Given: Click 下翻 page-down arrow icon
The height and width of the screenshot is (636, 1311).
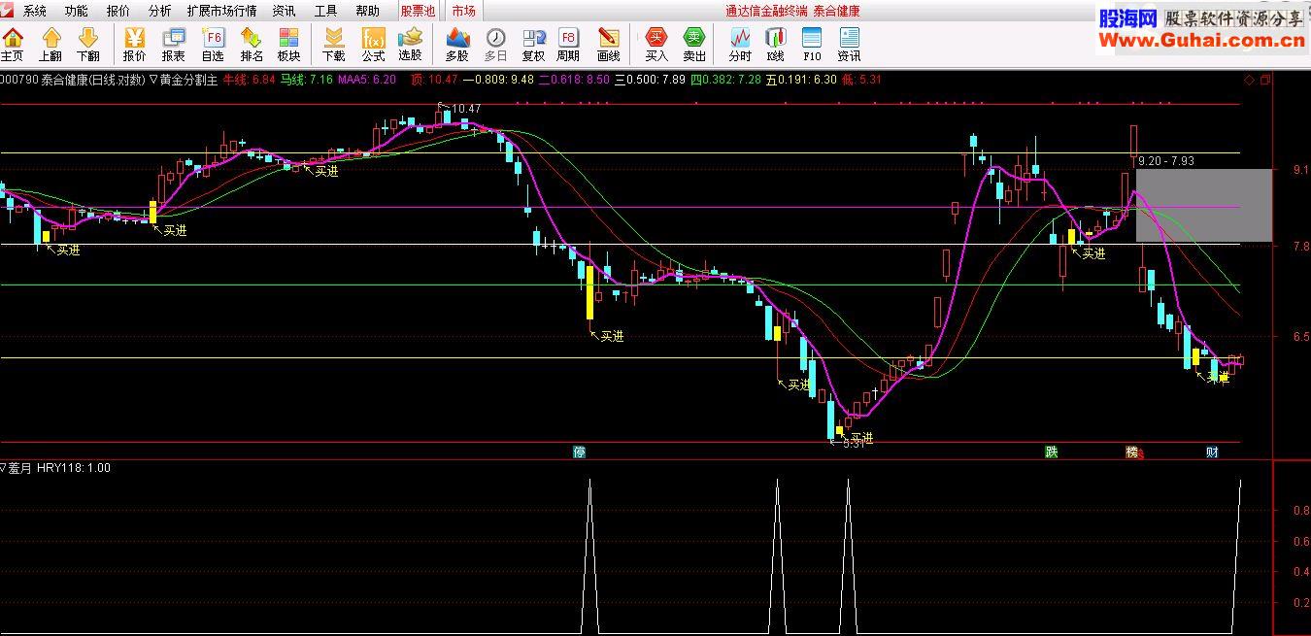Looking at the screenshot, I should pyautogui.click(x=88, y=45).
